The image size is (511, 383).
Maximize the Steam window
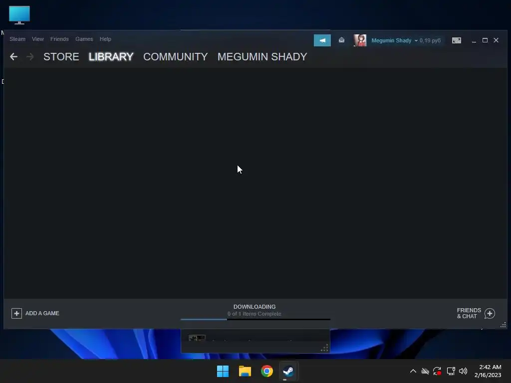[x=485, y=40]
